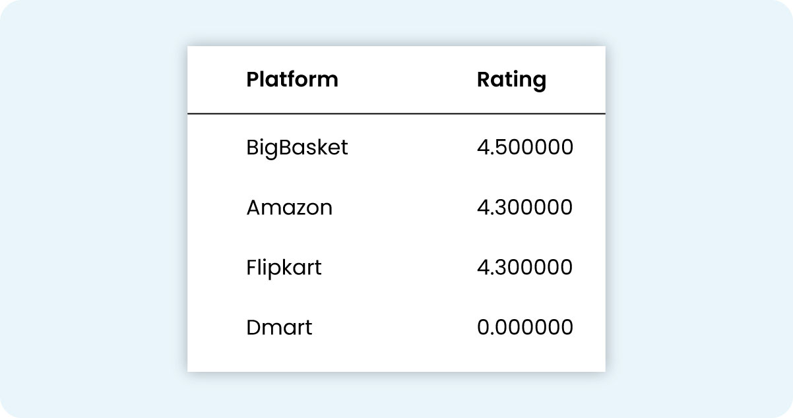The height and width of the screenshot is (418, 793).
Task: Click the Rating column header
Action: coord(511,80)
